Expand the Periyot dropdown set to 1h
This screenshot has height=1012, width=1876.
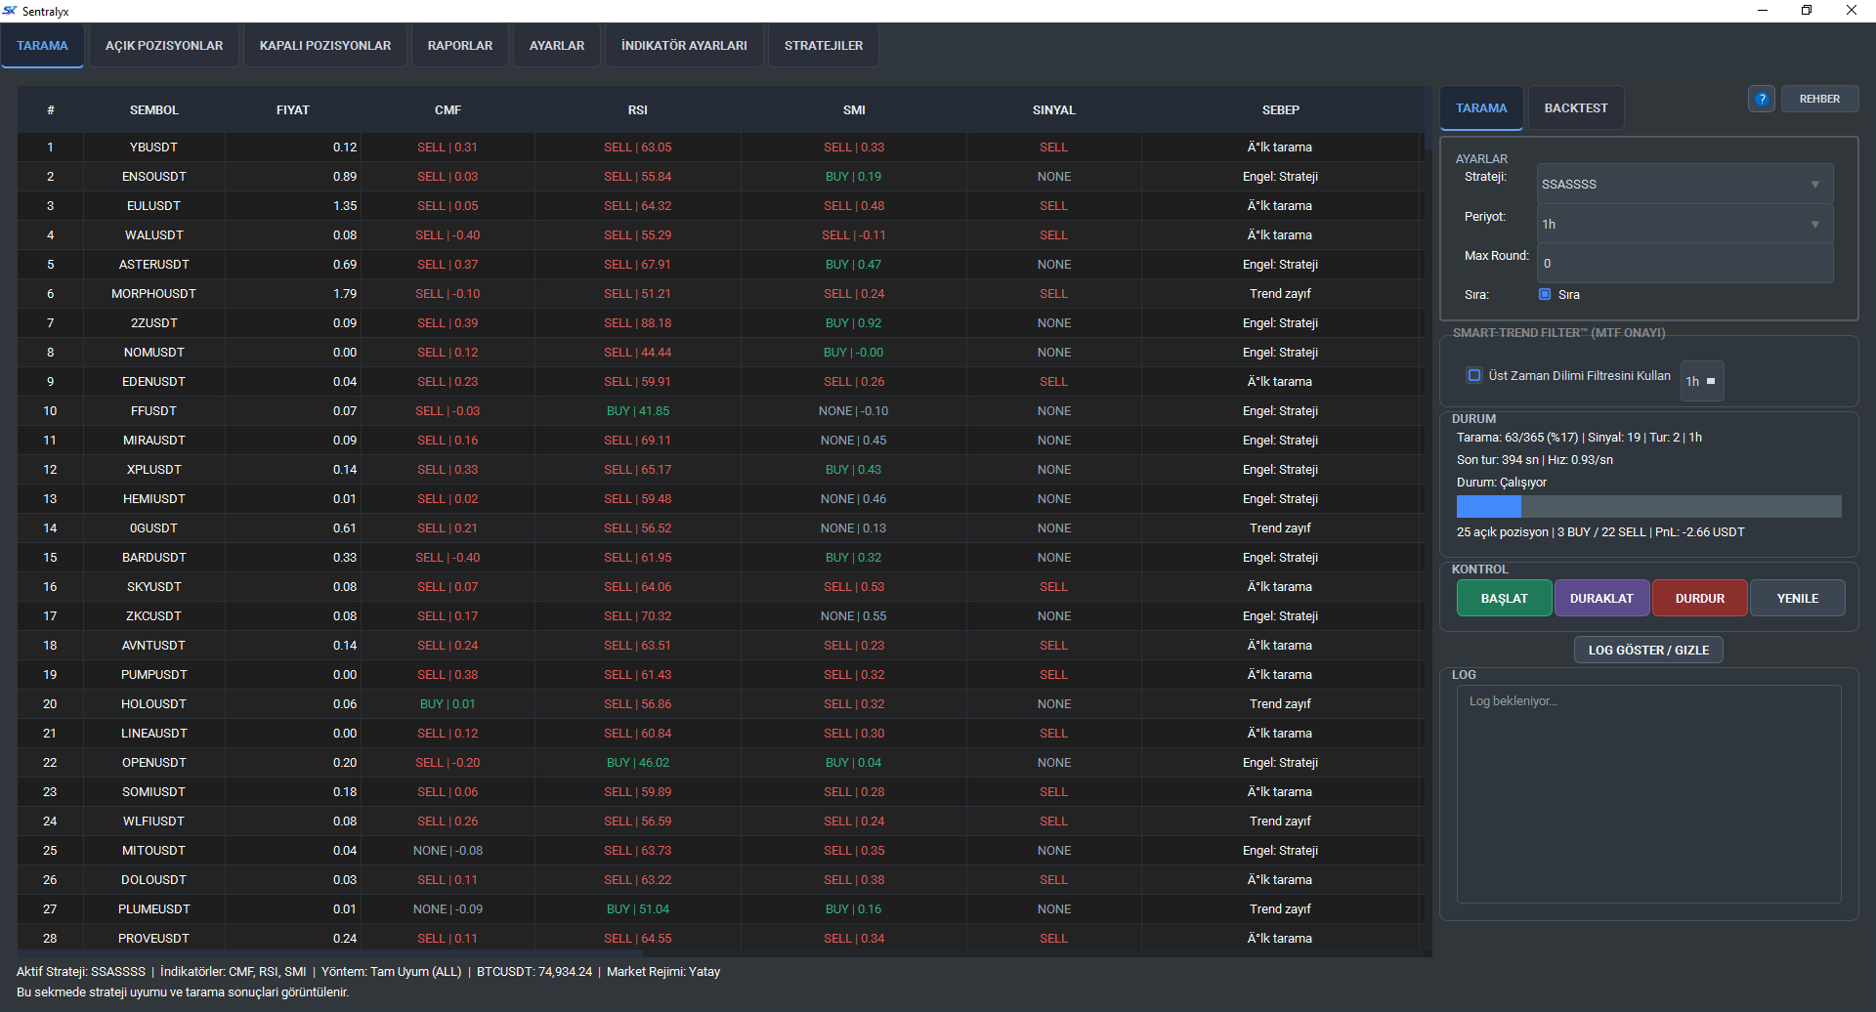click(1684, 224)
